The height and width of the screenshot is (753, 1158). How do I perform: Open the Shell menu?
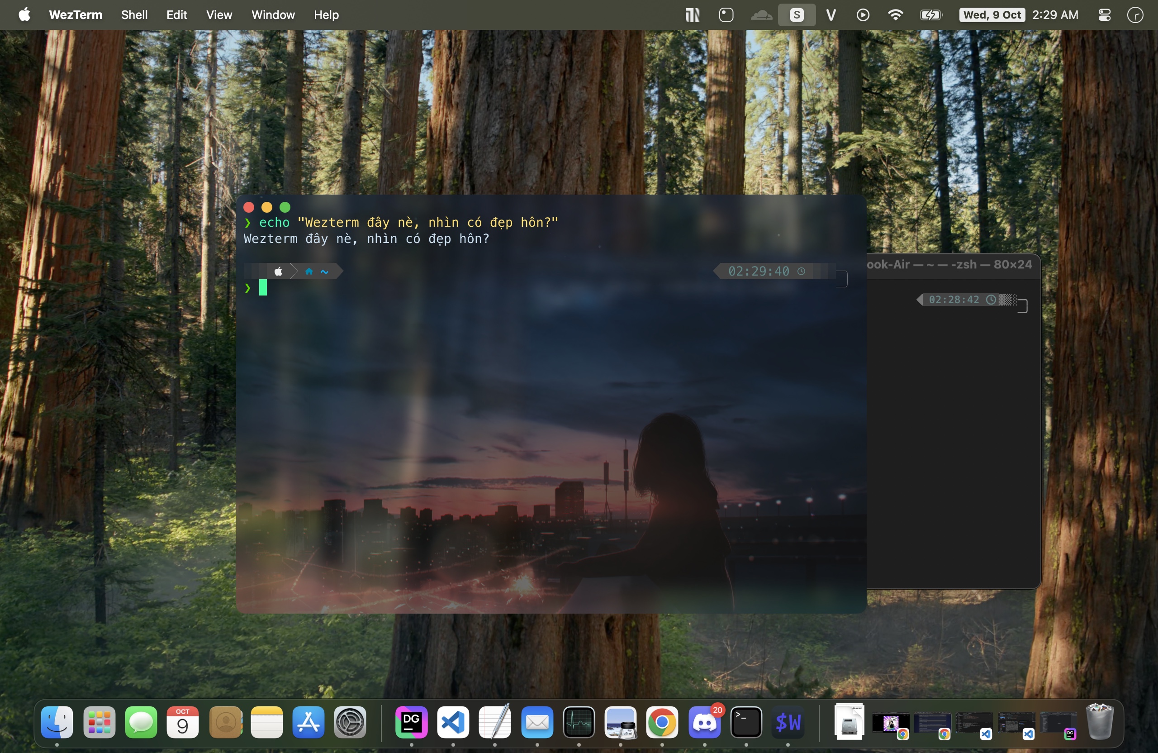(134, 14)
